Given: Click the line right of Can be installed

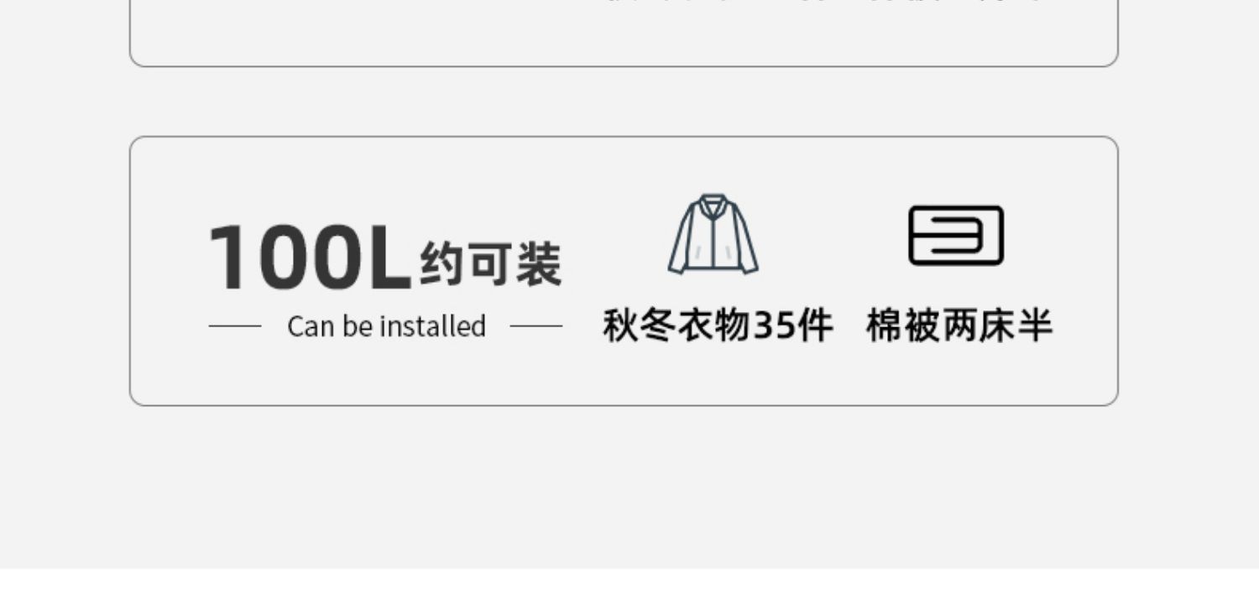Looking at the screenshot, I should point(536,326).
